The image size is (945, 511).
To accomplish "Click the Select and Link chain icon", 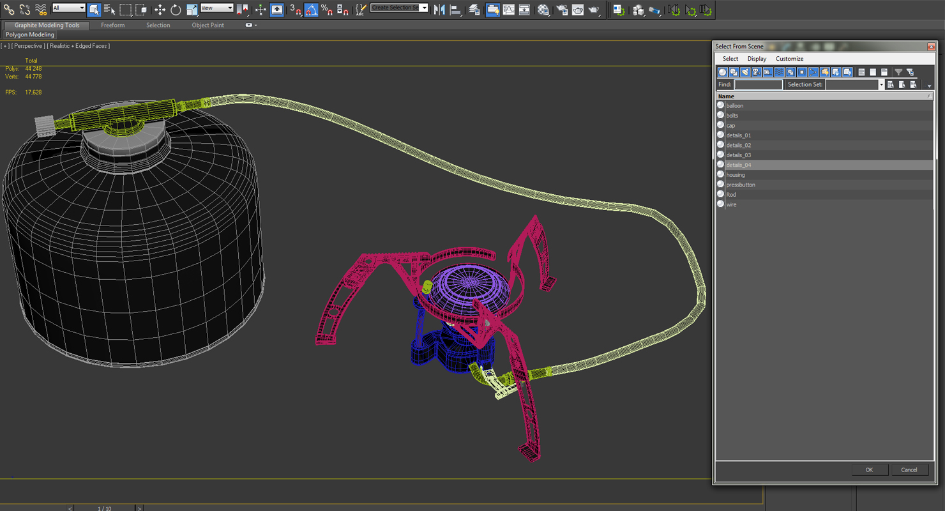I will point(9,10).
